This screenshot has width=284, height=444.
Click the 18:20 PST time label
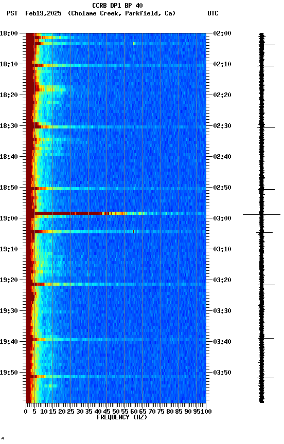9,95
